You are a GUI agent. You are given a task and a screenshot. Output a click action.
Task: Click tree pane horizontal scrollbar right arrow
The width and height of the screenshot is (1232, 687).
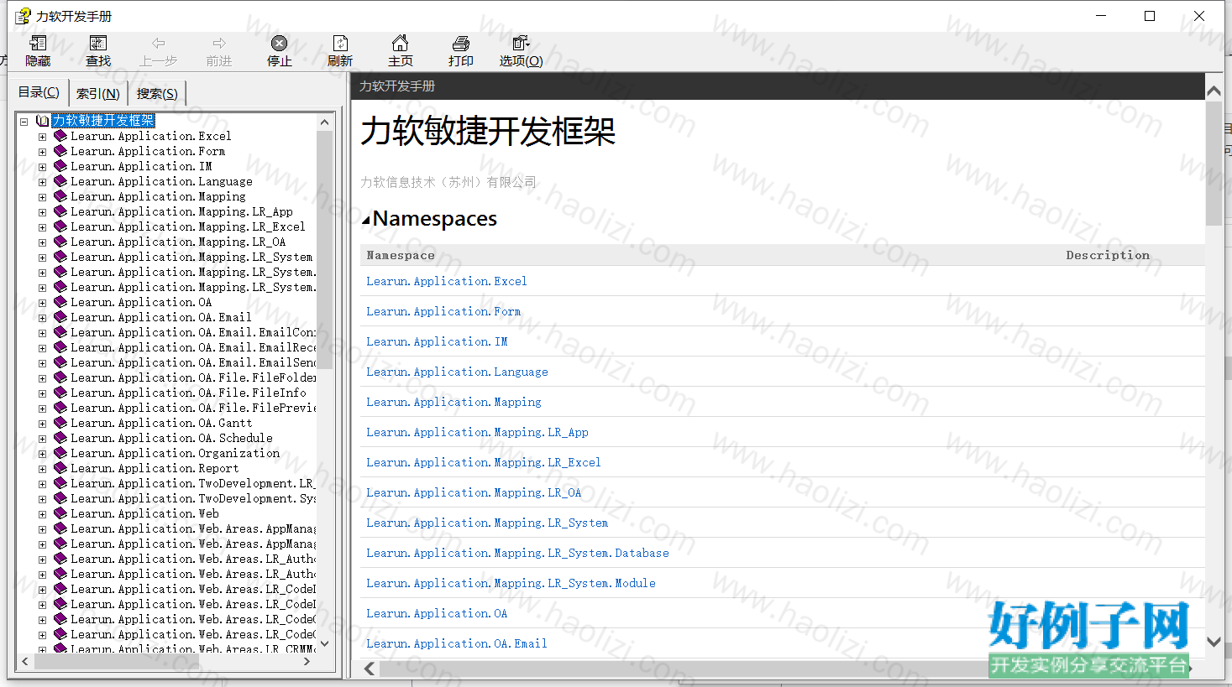tap(307, 661)
